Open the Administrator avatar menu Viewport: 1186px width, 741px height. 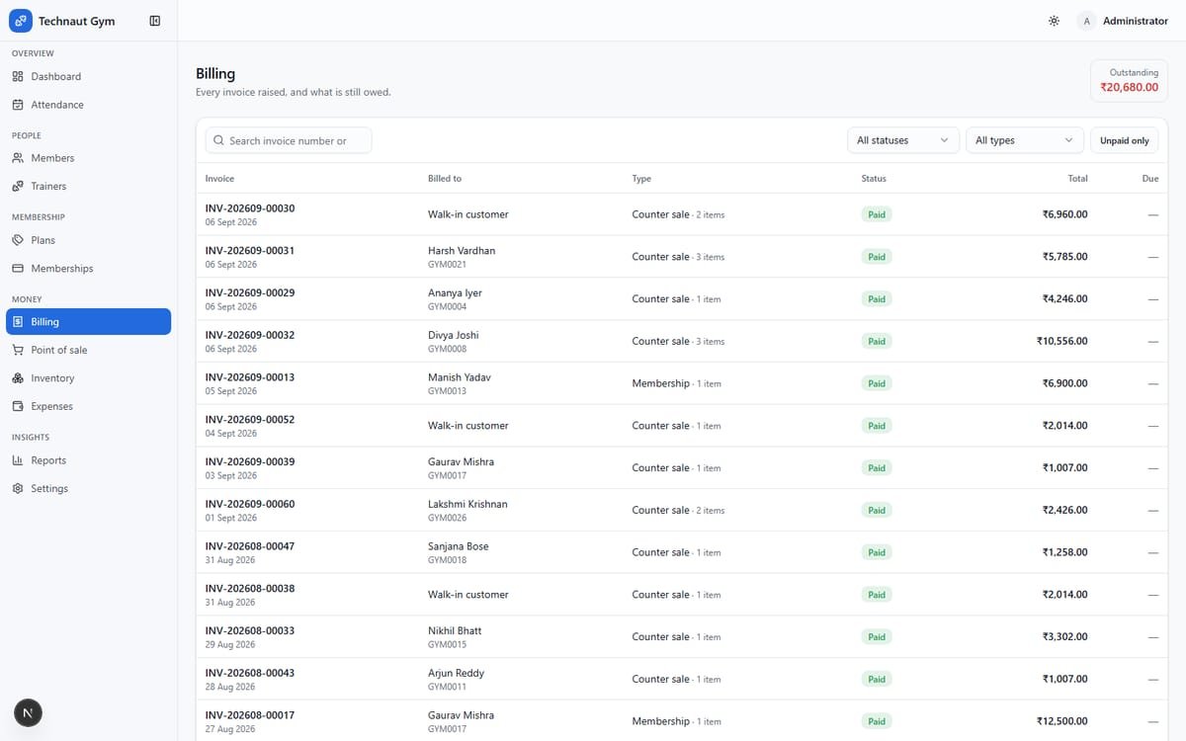[x=1087, y=21]
